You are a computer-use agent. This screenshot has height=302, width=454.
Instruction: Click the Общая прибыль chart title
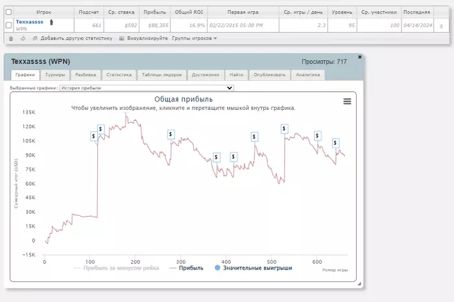[x=184, y=100]
